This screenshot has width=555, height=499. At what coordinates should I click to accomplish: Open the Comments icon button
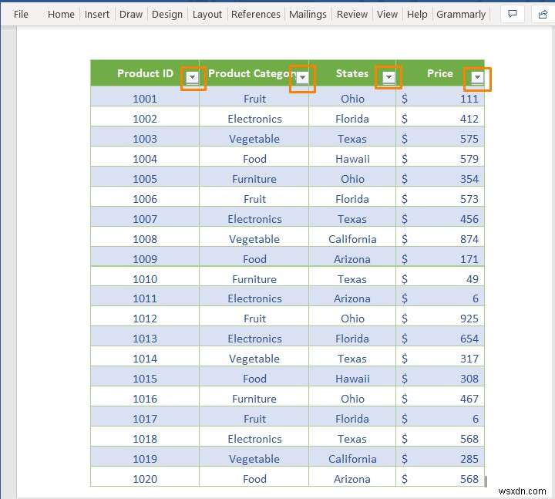512,14
